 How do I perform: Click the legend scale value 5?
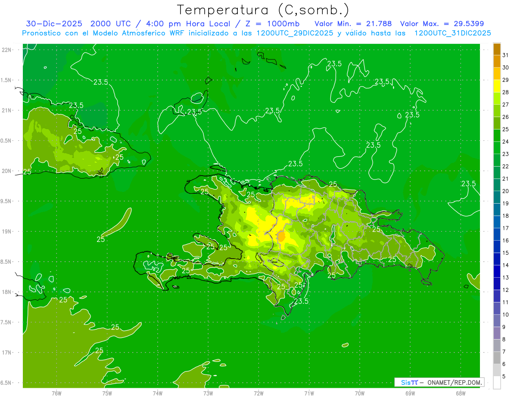coord(504,377)
